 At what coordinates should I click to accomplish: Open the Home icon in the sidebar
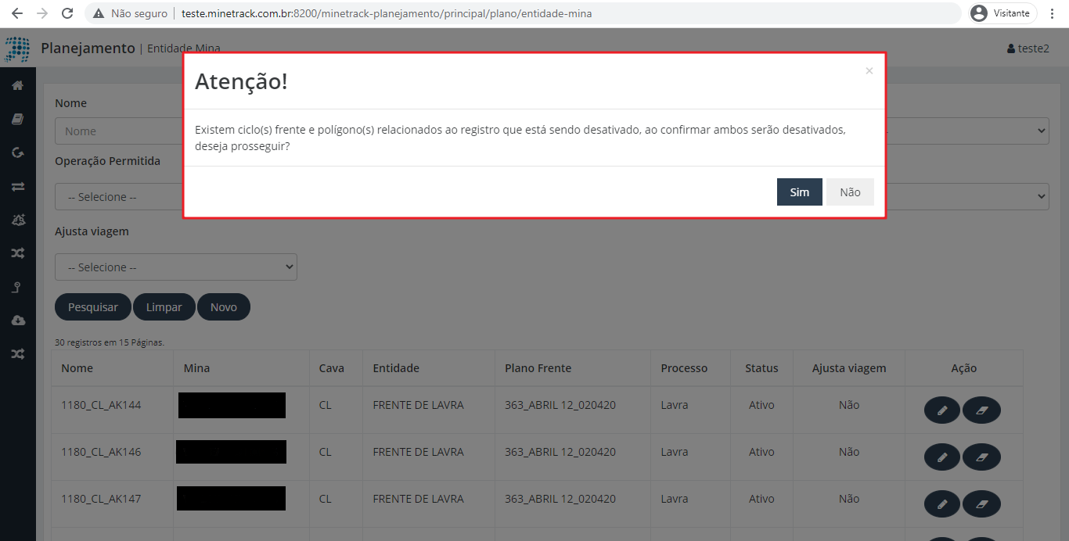point(17,86)
